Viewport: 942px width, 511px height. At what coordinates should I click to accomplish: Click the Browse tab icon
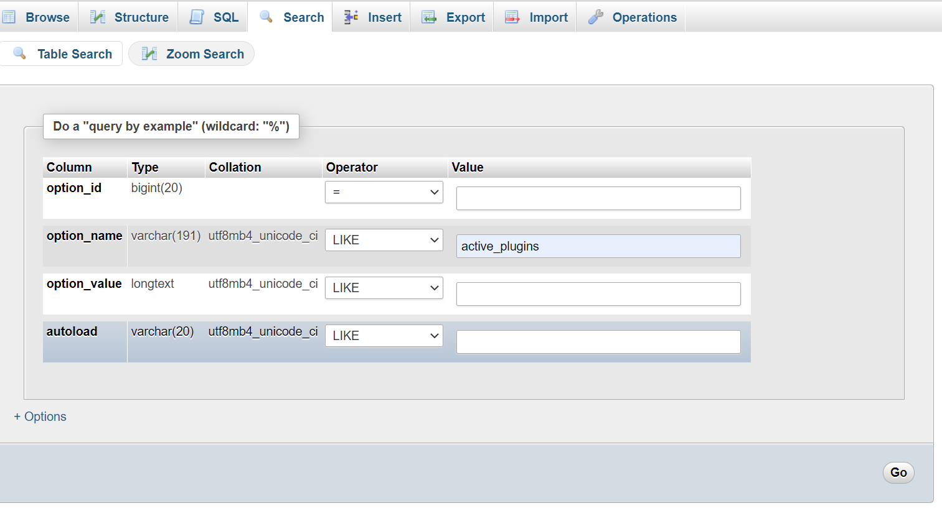tap(9, 16)
